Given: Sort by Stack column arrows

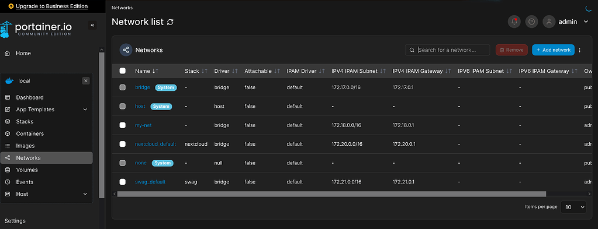Looking at the screenshot, I should tap(205, 71).
